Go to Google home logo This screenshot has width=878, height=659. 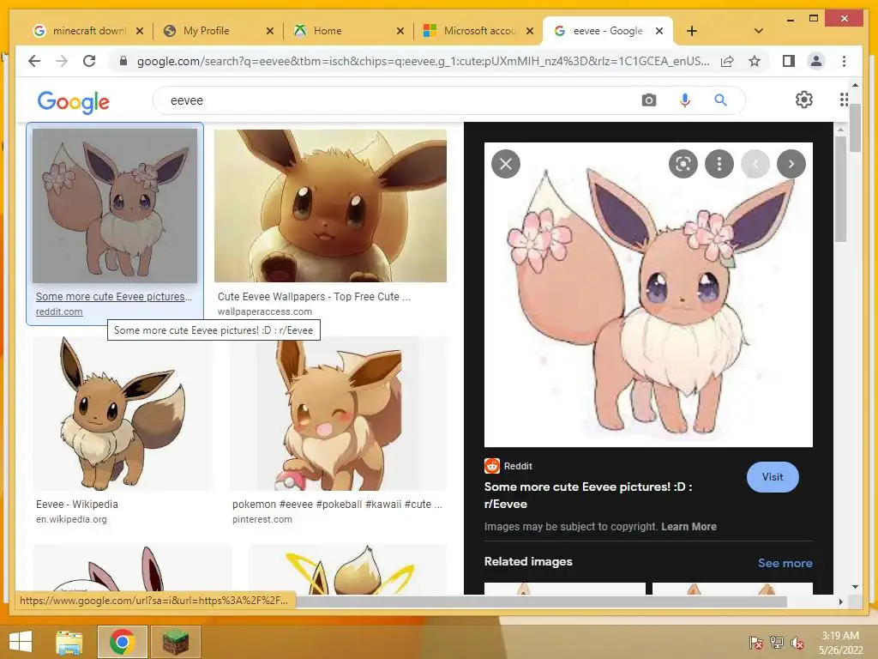[74, 101]
